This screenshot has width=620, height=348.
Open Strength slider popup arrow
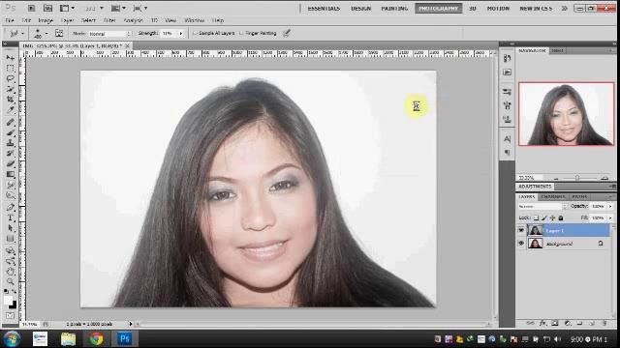point(181,34)
